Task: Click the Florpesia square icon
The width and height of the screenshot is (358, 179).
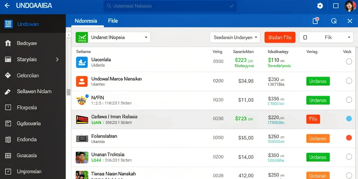Action: [x=8, y=107]
